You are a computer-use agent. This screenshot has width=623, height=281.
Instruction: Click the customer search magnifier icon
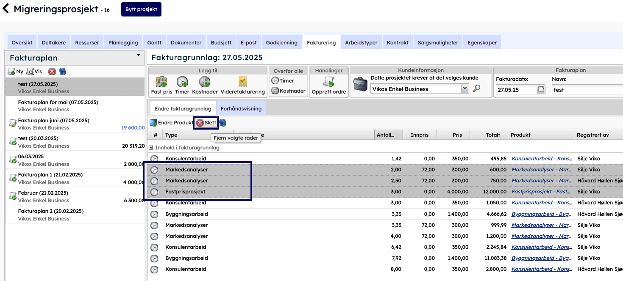[477, 89]
